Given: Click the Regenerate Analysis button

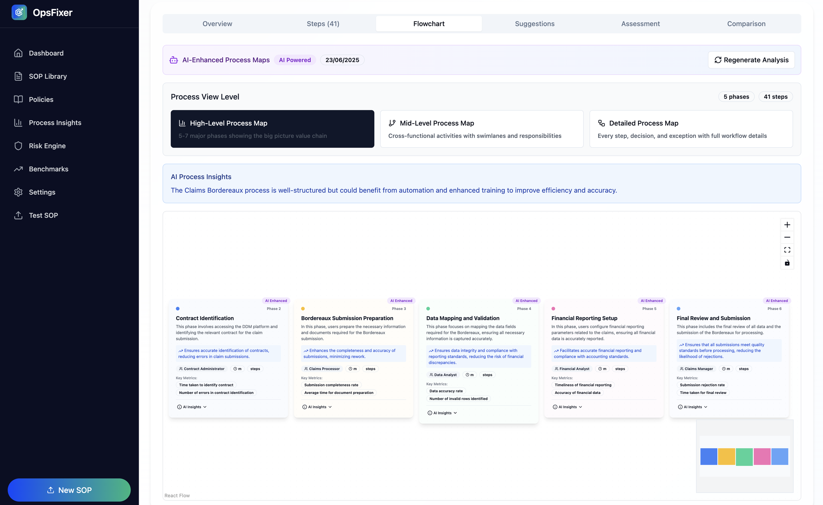Looking at the screenshot, I should (751, 60).
